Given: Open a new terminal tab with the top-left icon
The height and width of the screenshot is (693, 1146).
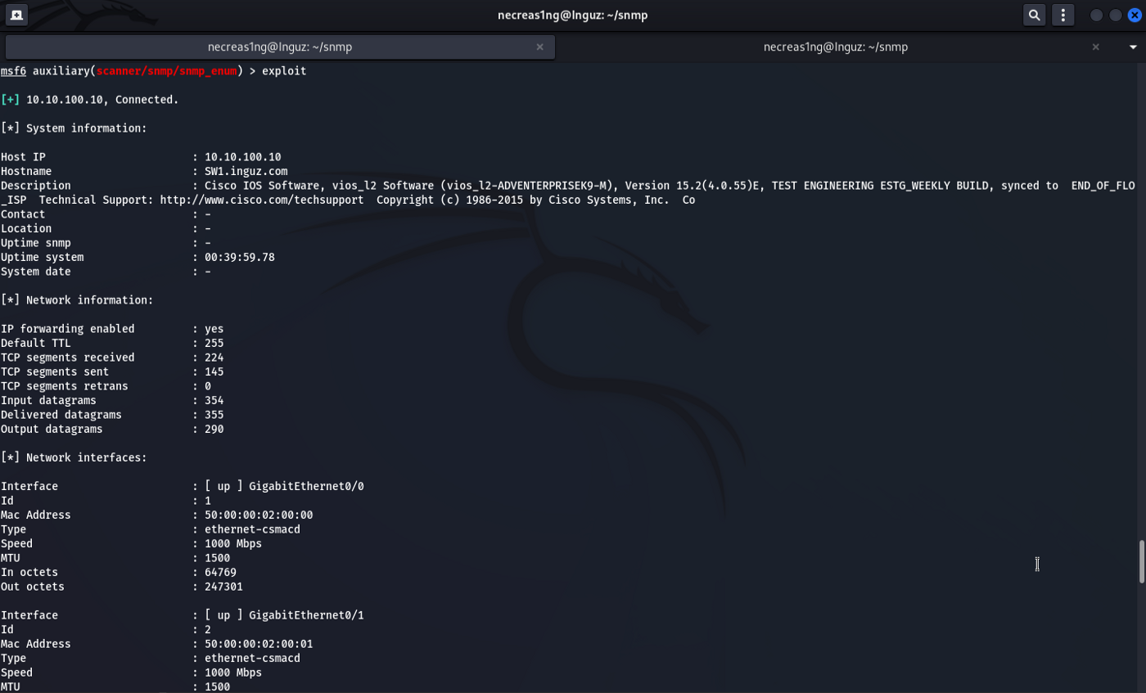Looking at the screenshot, I should coord(16,15).
